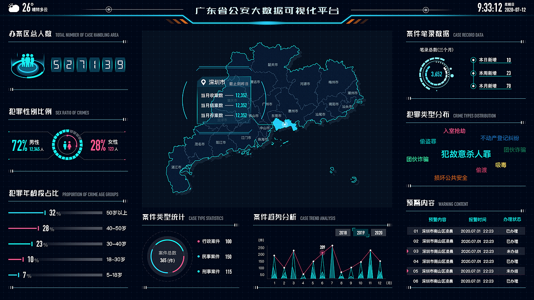The height and width of the screenshot is (300, 534).
Task: Click the location pin beside 深圳市
Action: point(204,82)
